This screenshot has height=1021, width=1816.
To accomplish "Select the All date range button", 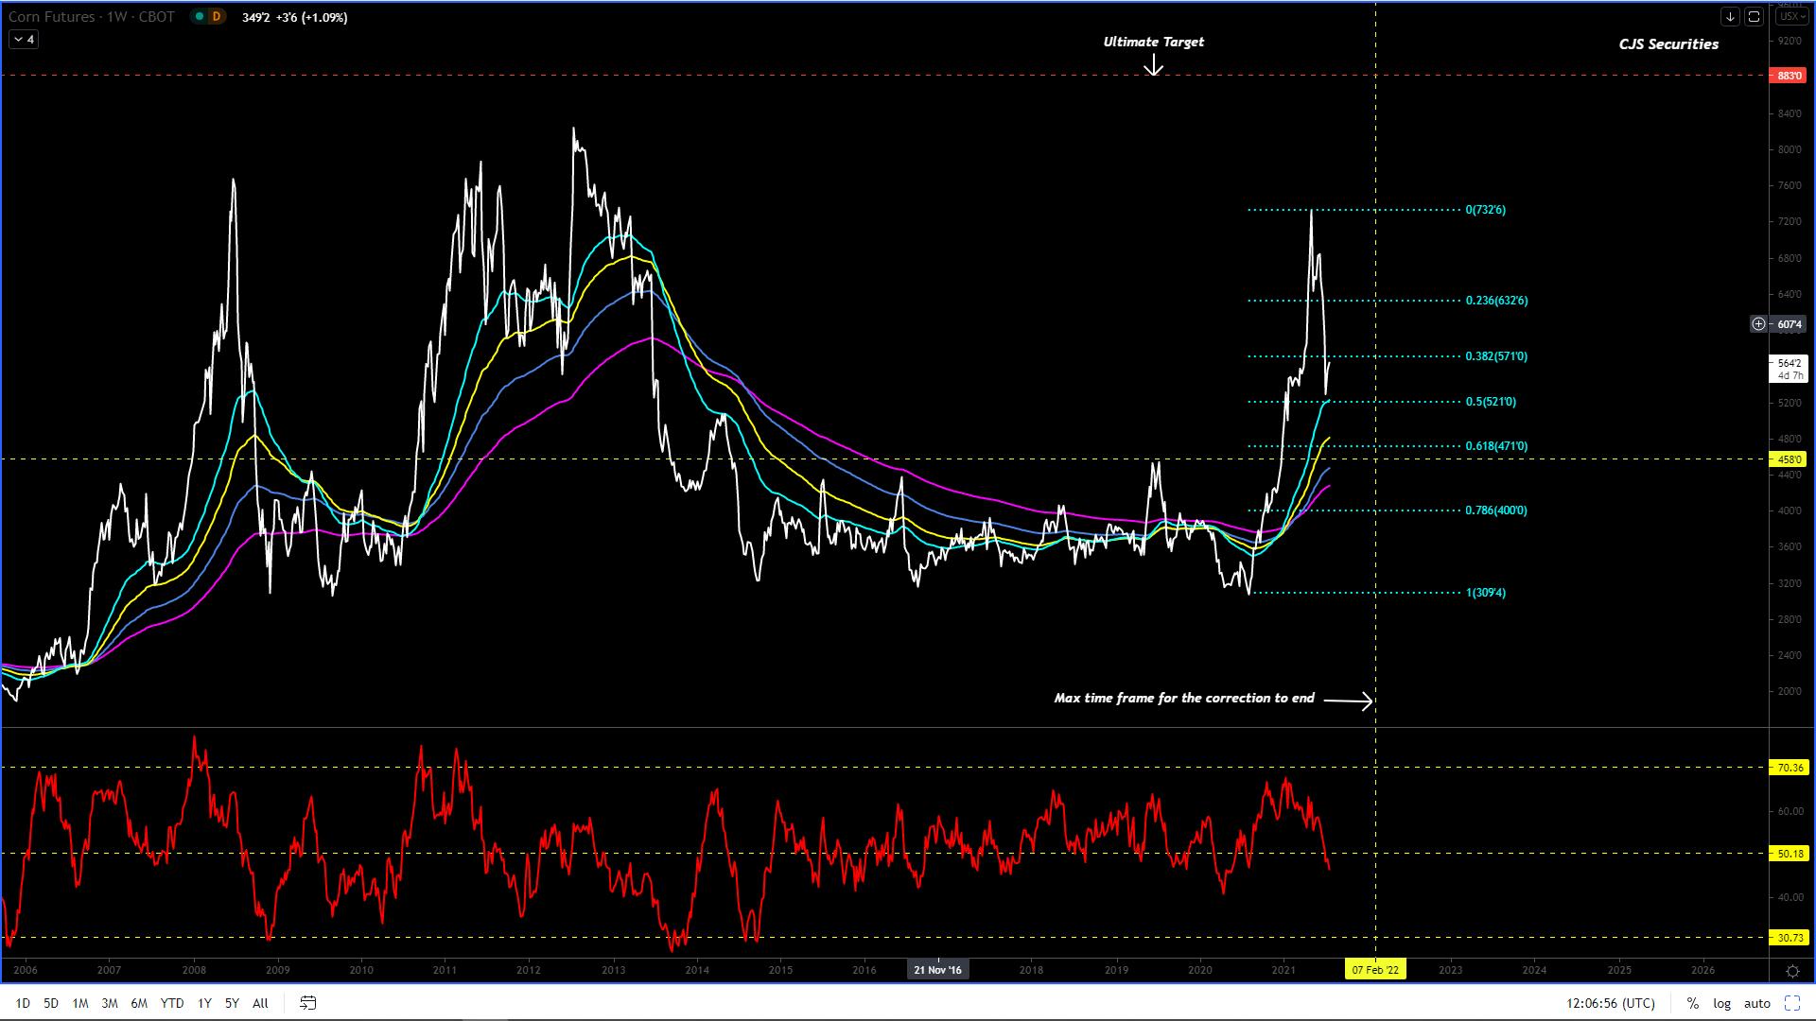I will coord(260,1003).
